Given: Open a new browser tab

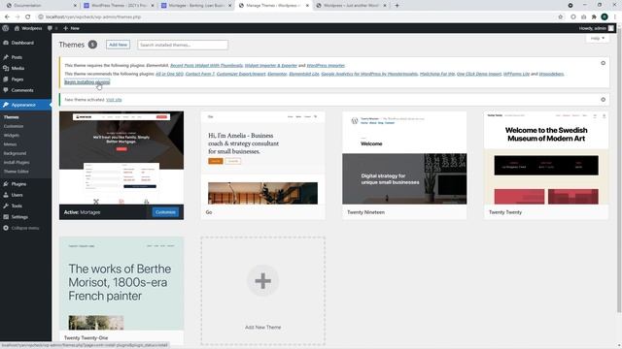Looking at the screenshot, I should pyautogui.click(x=397, y=6).
